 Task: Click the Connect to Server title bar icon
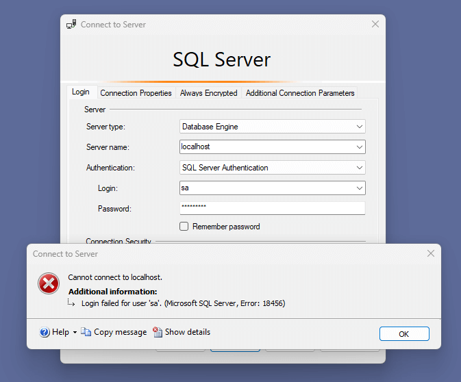tap(71, 24)
